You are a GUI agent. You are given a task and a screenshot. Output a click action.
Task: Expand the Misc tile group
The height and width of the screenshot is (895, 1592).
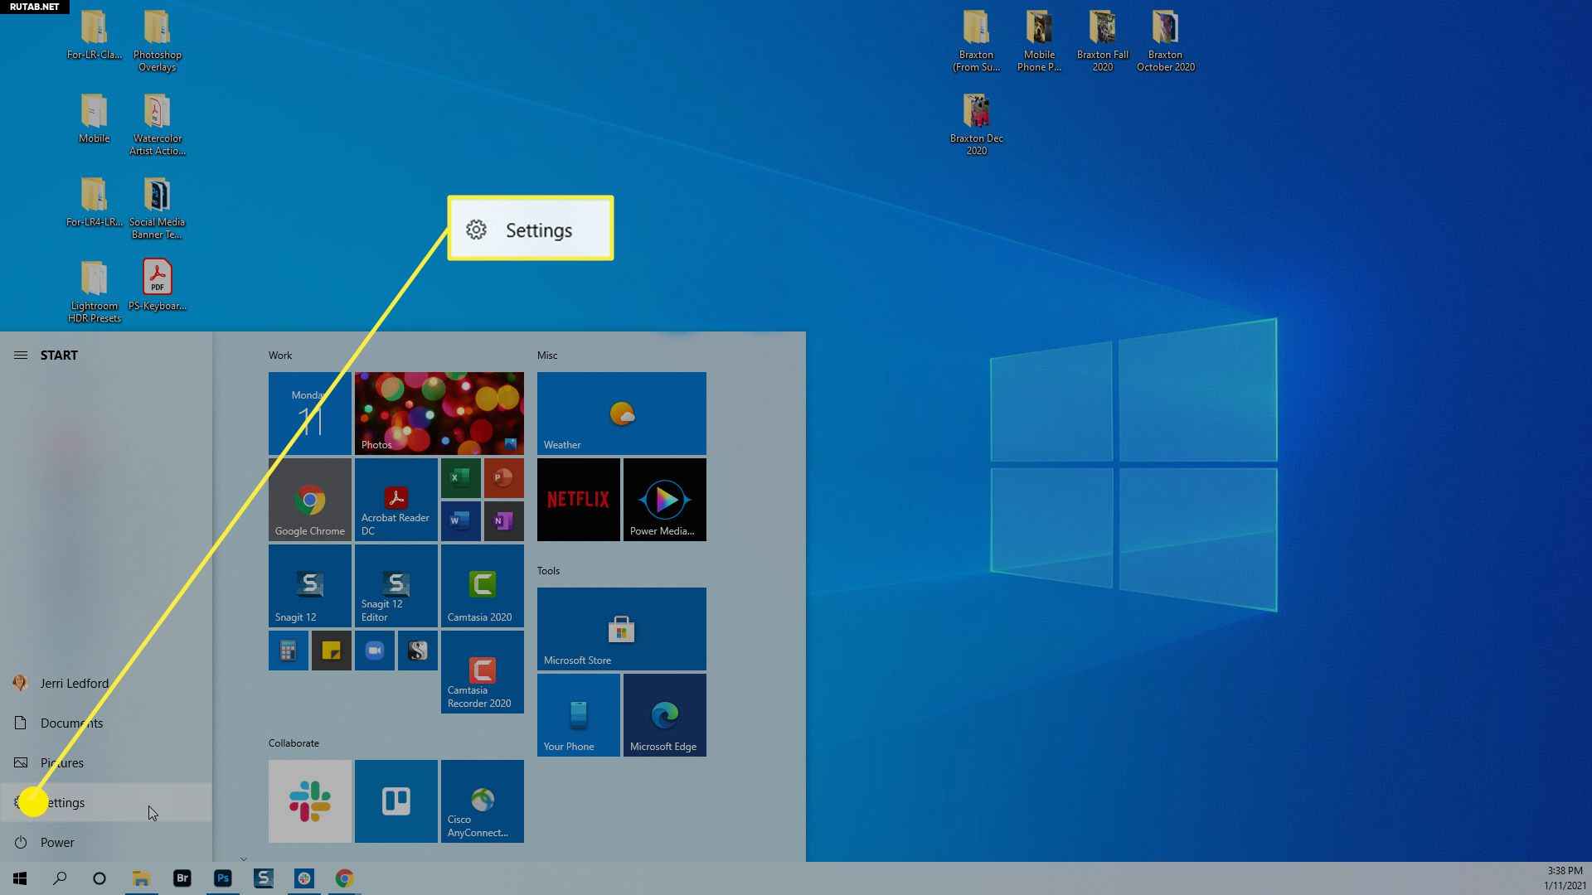pos(548,354)
